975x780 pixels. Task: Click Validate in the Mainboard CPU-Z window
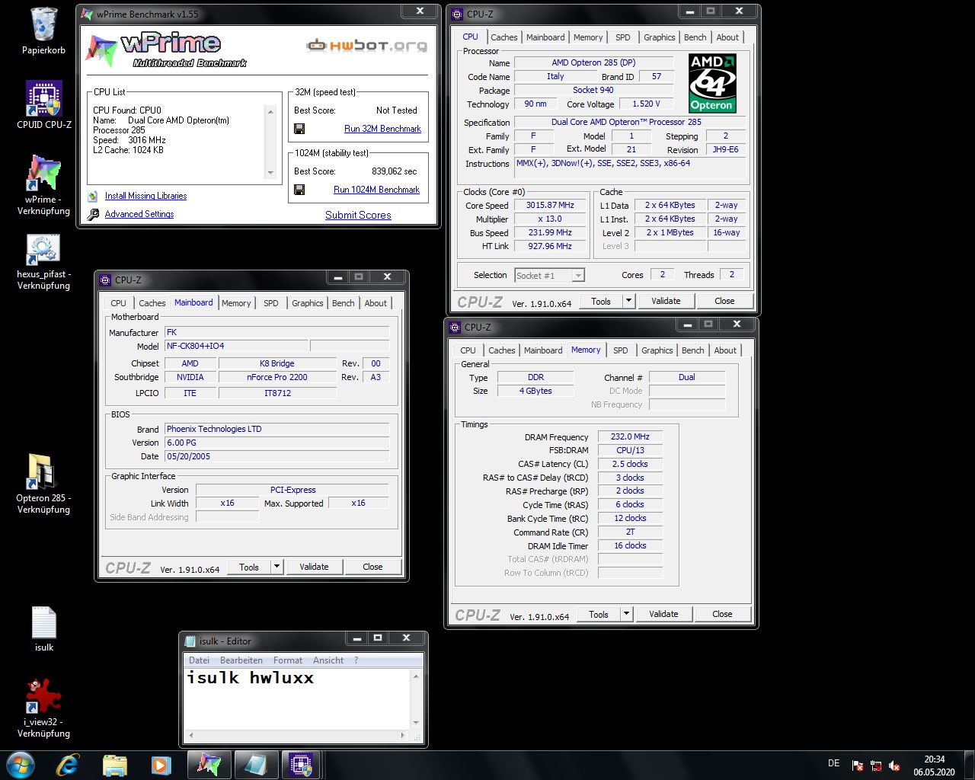(314, 567)
